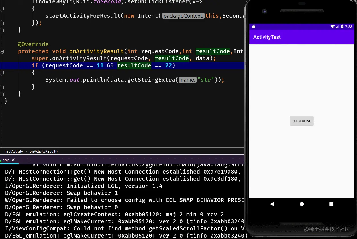Click the number 22 in the if condition

(168, 65)
